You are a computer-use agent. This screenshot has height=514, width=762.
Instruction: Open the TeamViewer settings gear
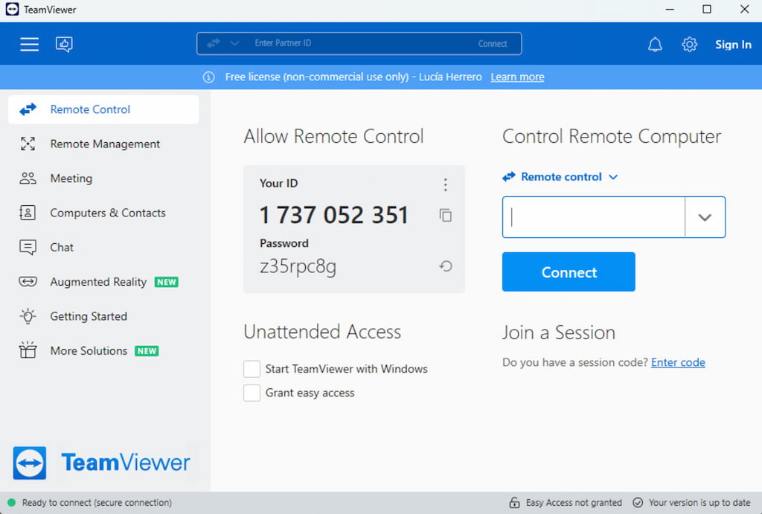(x=689, y=44)
